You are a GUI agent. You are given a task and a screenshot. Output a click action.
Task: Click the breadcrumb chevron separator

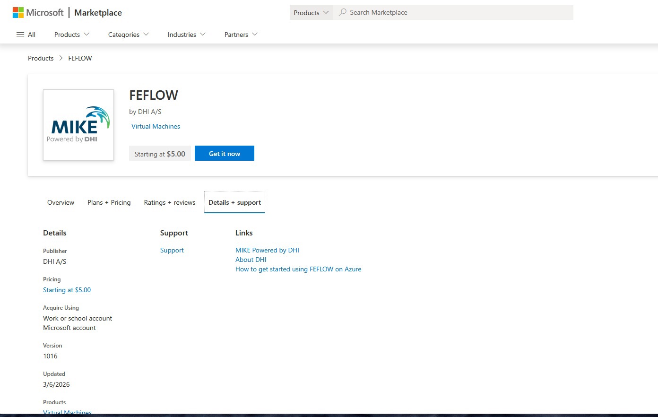click(61, 58)
